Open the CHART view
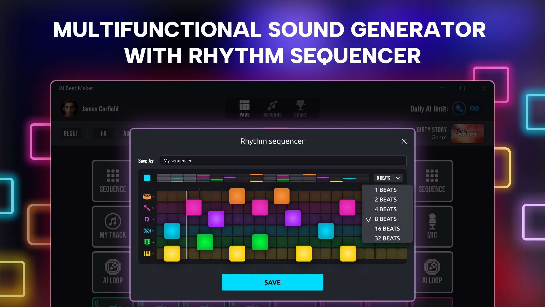 (x=300, y=108)
